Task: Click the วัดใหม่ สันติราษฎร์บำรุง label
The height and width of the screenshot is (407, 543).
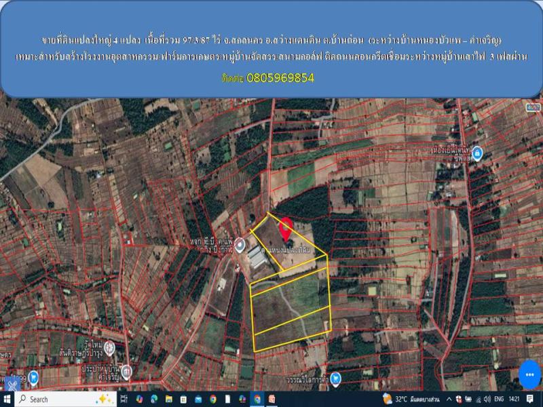Action: click(x=81, y=348)
